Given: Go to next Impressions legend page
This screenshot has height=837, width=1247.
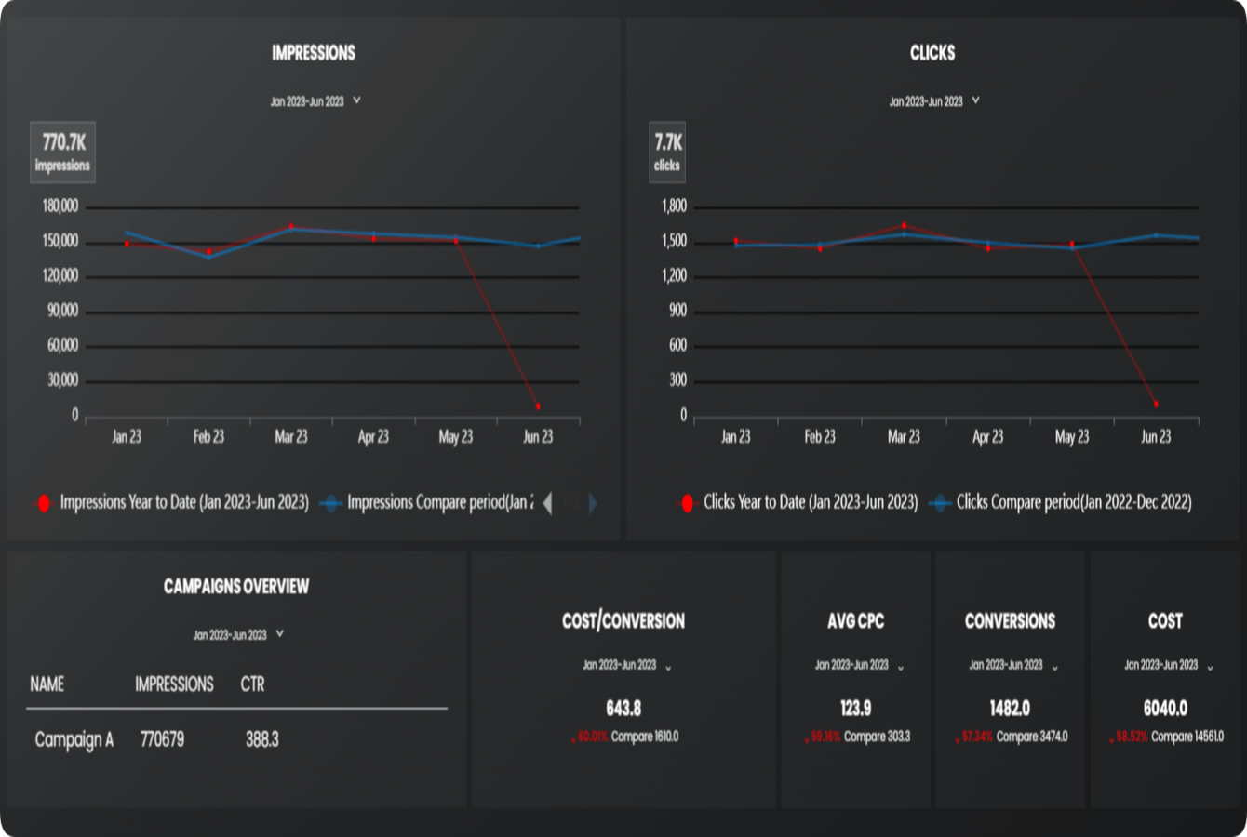Looking at the screenshot, I should [x=592, y=503].
